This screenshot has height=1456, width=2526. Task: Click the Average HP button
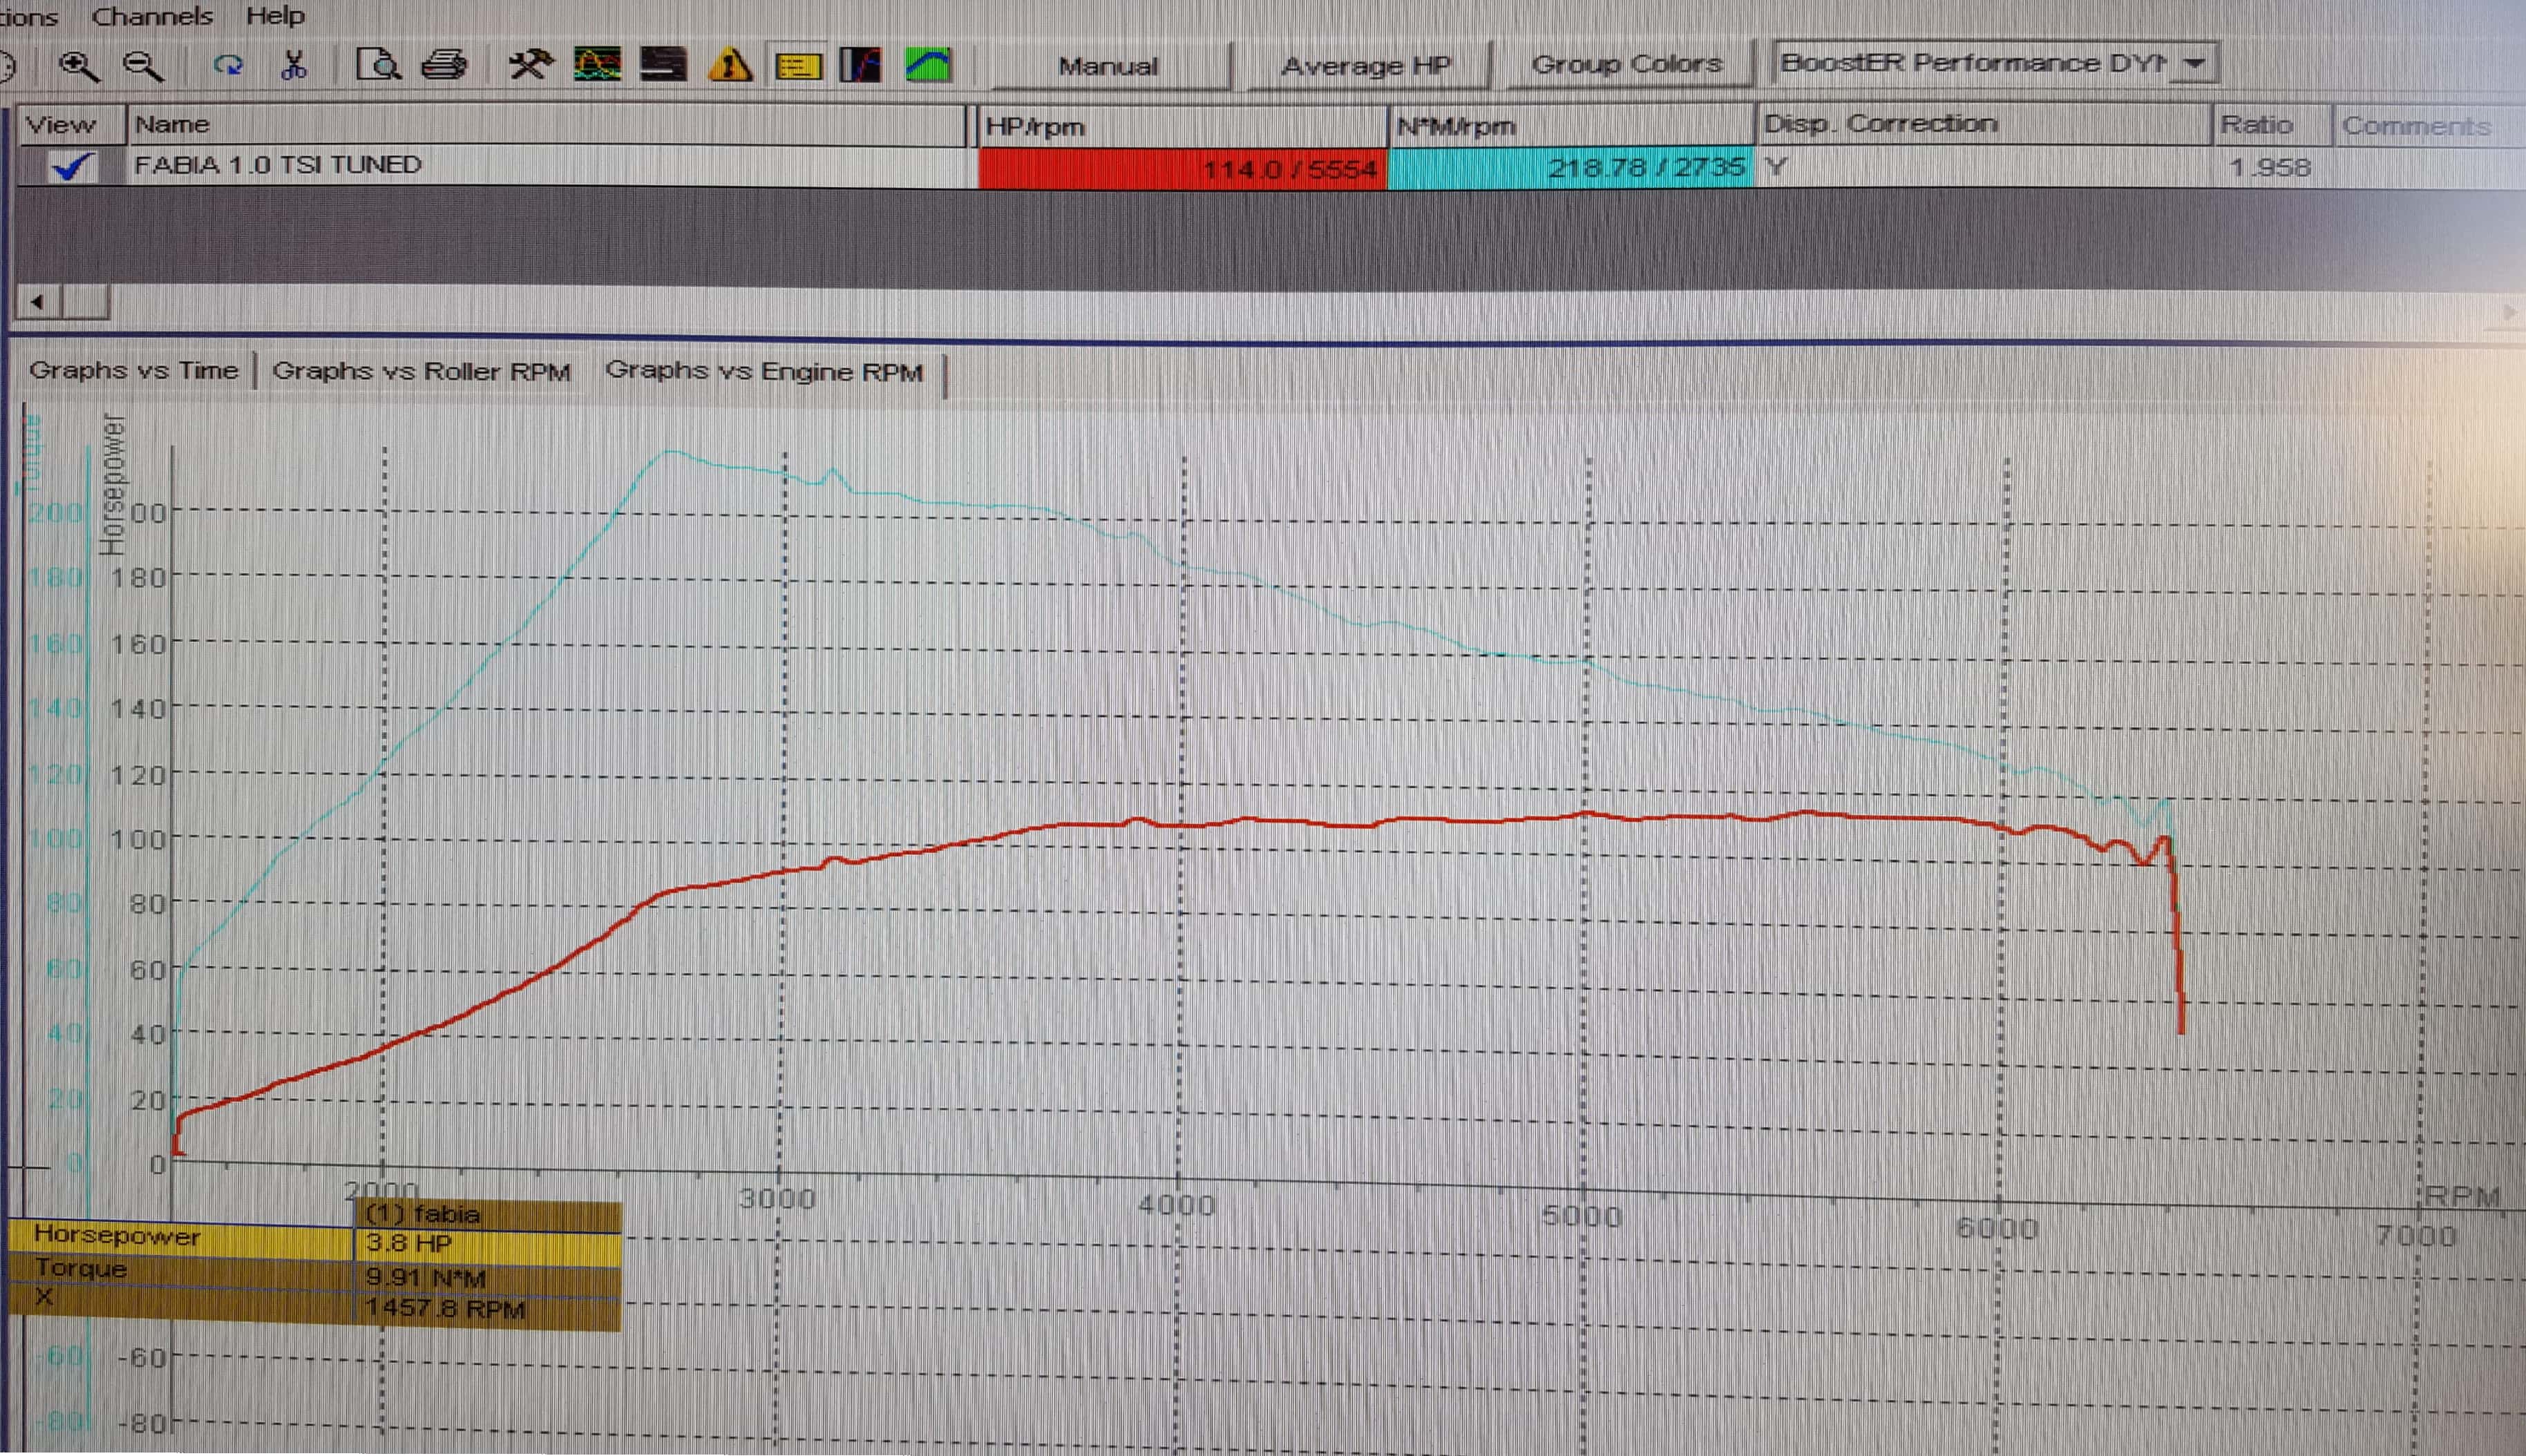pyautogui.click(x=1365, y=66)
